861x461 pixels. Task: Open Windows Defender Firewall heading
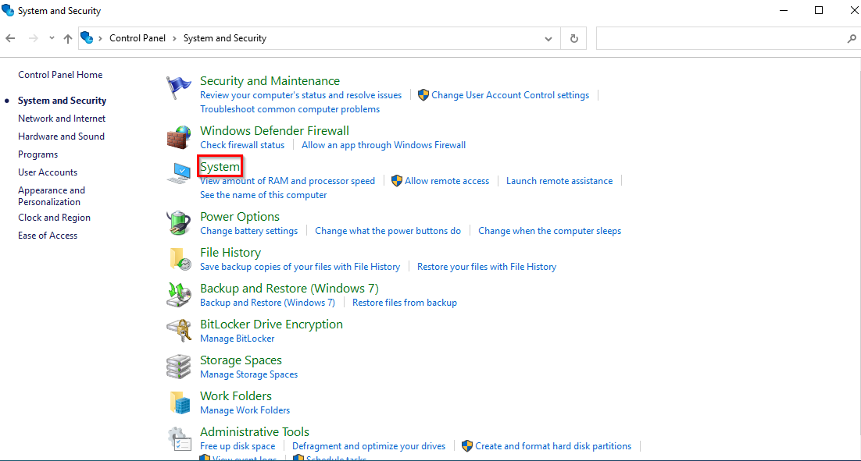point(274,130)
